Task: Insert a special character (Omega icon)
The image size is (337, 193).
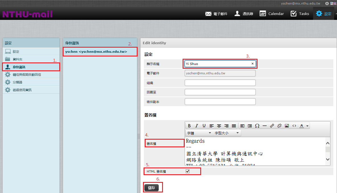Action: [257, 126]
